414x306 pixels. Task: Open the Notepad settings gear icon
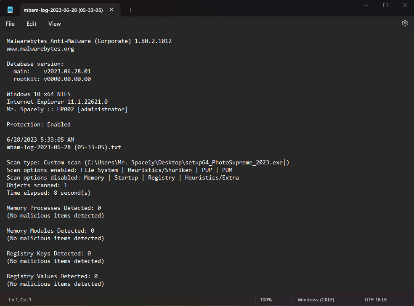[404, 23]
